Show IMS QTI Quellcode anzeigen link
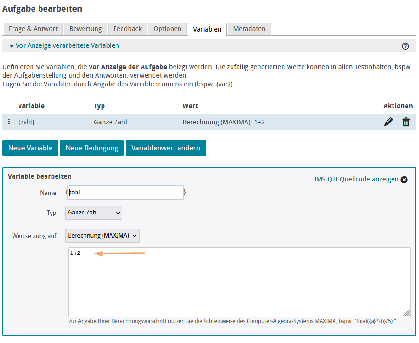 tap(356, 180)
